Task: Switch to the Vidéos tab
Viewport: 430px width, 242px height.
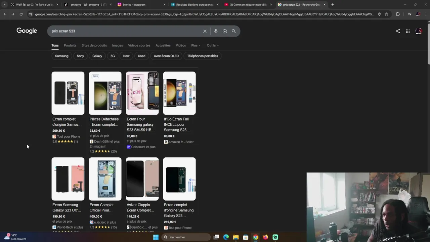Action: coord(181,45)
